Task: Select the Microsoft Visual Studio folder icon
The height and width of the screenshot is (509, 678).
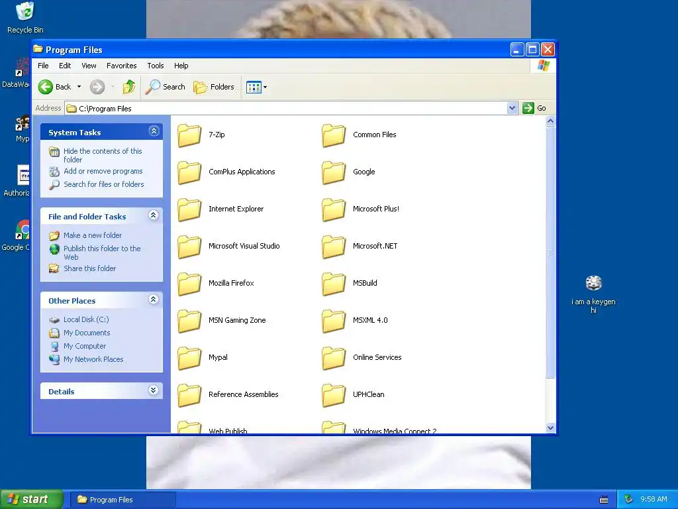Action: (189, 247)
